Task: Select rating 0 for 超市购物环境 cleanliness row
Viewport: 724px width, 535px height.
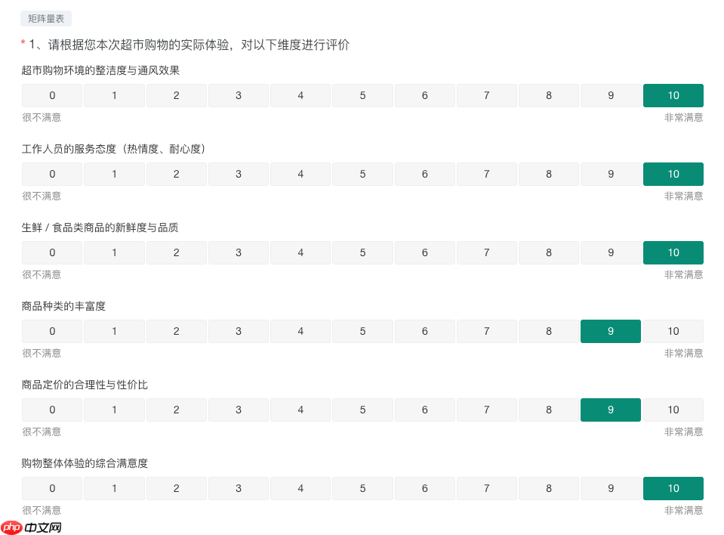Action: [52, 95]
